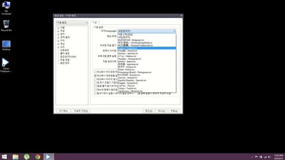Show hidden system tray icons
Screen dimensions: 285x160
(252, 157)
